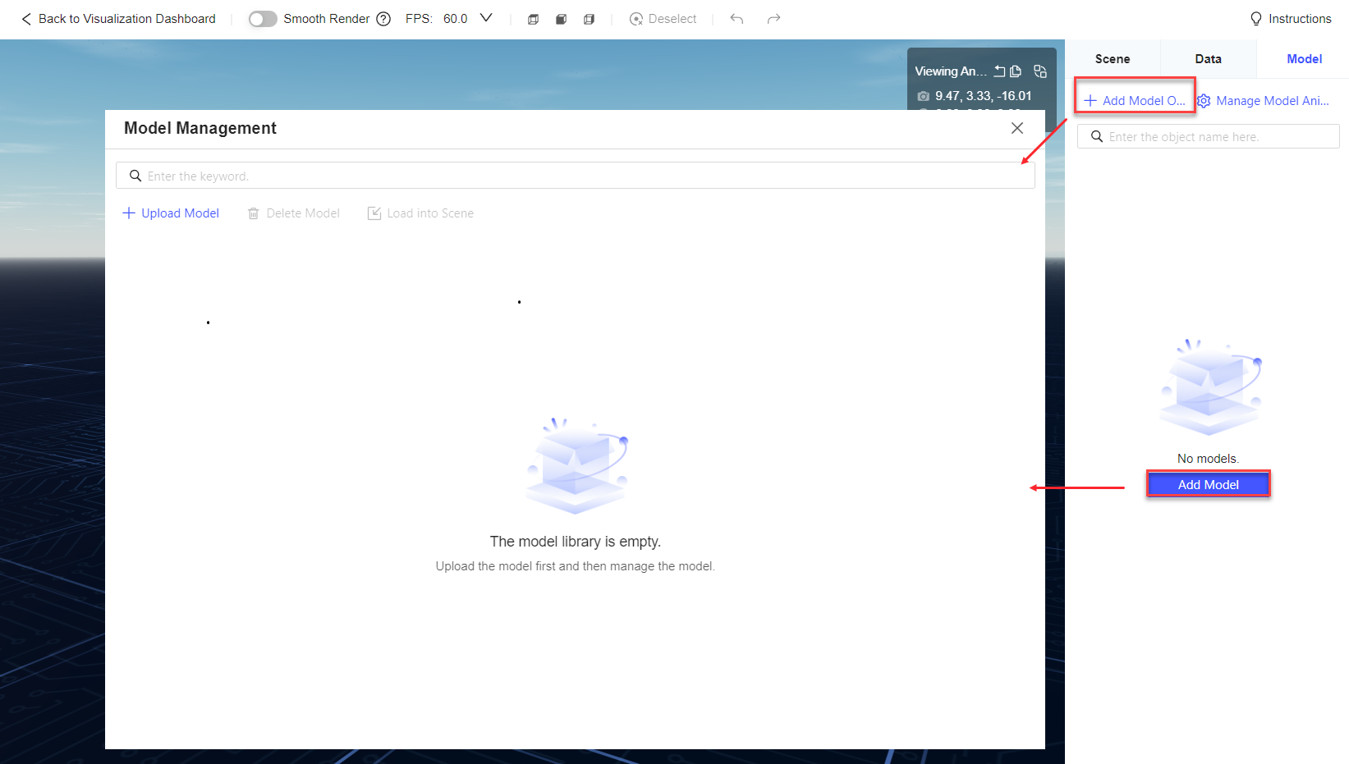Viewport: 1349px width, 764px height.
Task: Click Add Model Object link
Action: pyautogui.click(x=1135, y=100)
